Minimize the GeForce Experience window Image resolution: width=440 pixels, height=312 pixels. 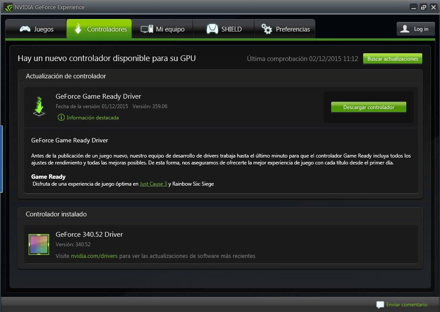tap(413, 7)
